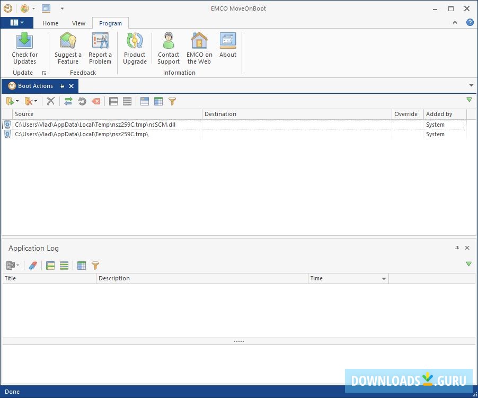
Task: Toggle pin on Application Log panel
Action: coord(457,248)
